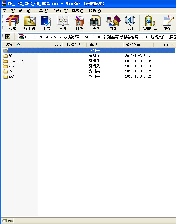
Task: Select the 'PS' folder name
Action: tap(10, 71)
